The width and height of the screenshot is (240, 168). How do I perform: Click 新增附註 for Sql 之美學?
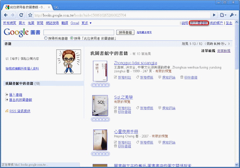124,108
